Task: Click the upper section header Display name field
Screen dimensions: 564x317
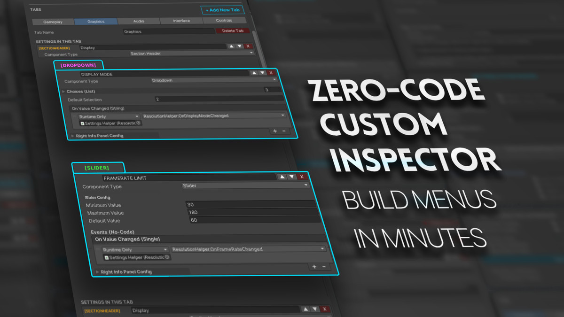Action: (x=153, y=47)
